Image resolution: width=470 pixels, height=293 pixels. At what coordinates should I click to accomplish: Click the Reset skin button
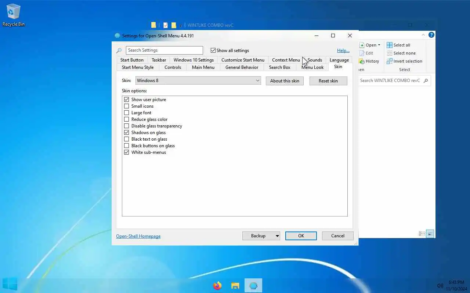click(328, 81)
